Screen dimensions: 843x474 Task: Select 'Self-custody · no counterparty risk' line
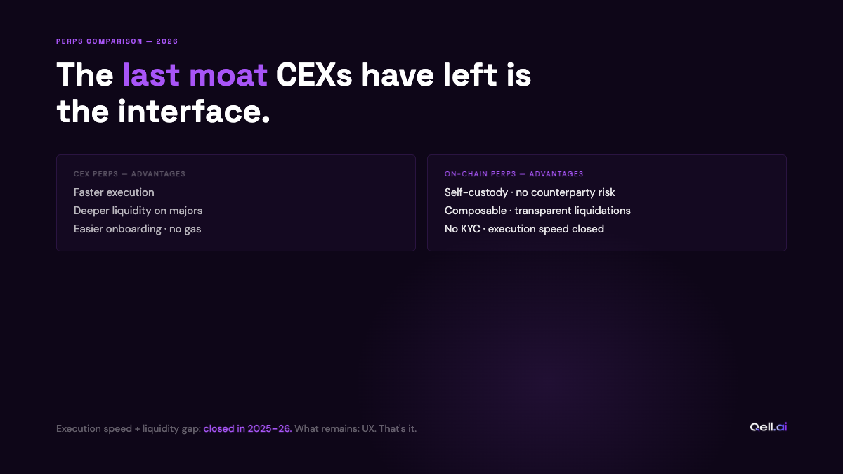[x=530, y=192]
